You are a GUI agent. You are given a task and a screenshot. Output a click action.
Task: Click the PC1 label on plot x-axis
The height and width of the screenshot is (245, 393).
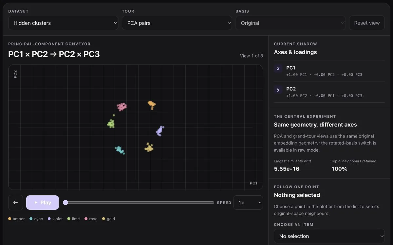coord(253,183)
